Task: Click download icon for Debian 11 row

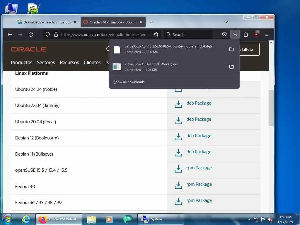Action: 178,153
